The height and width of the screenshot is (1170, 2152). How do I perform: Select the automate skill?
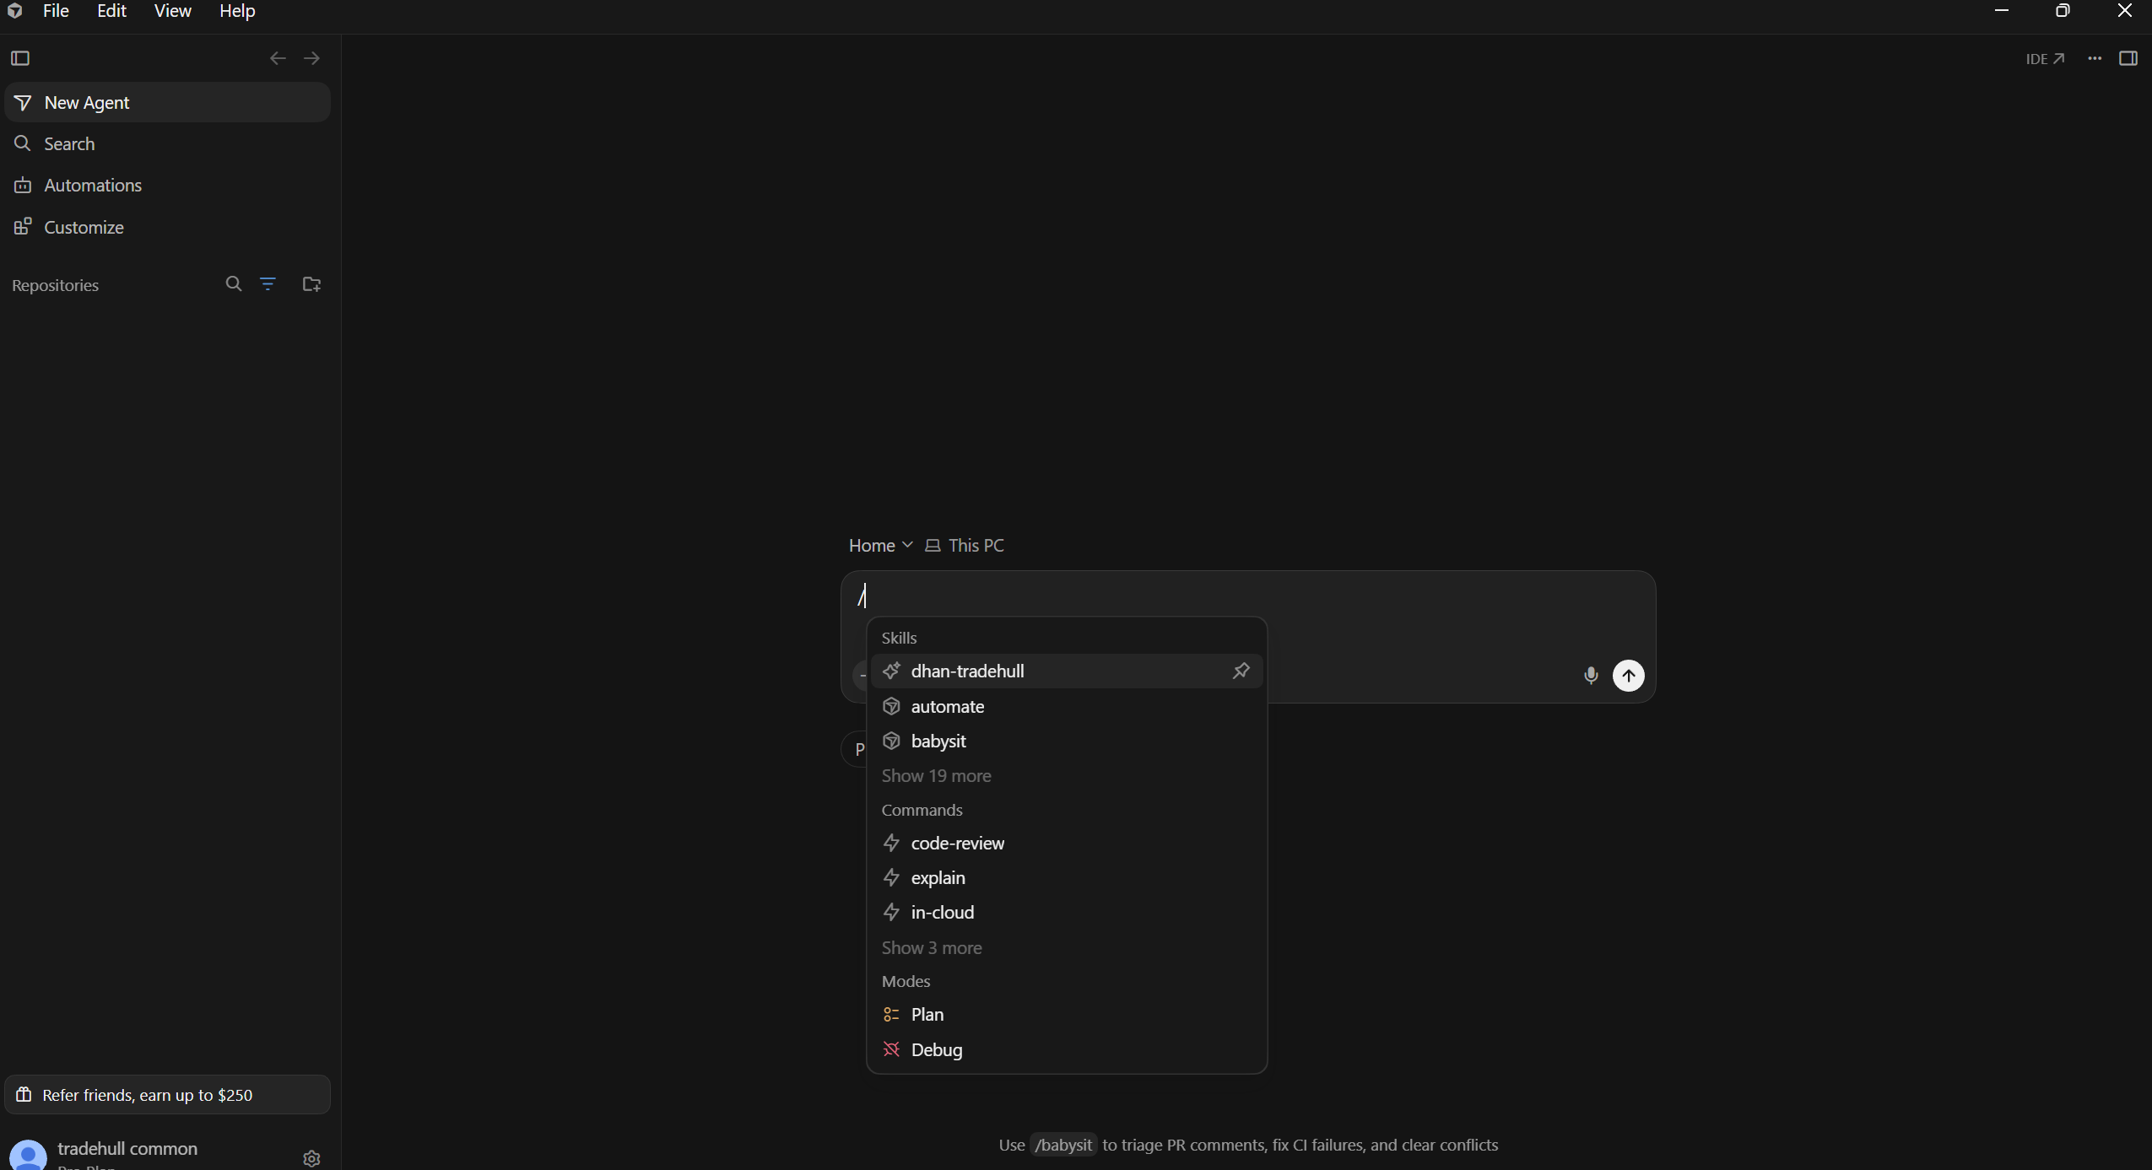click(1067, 706)
